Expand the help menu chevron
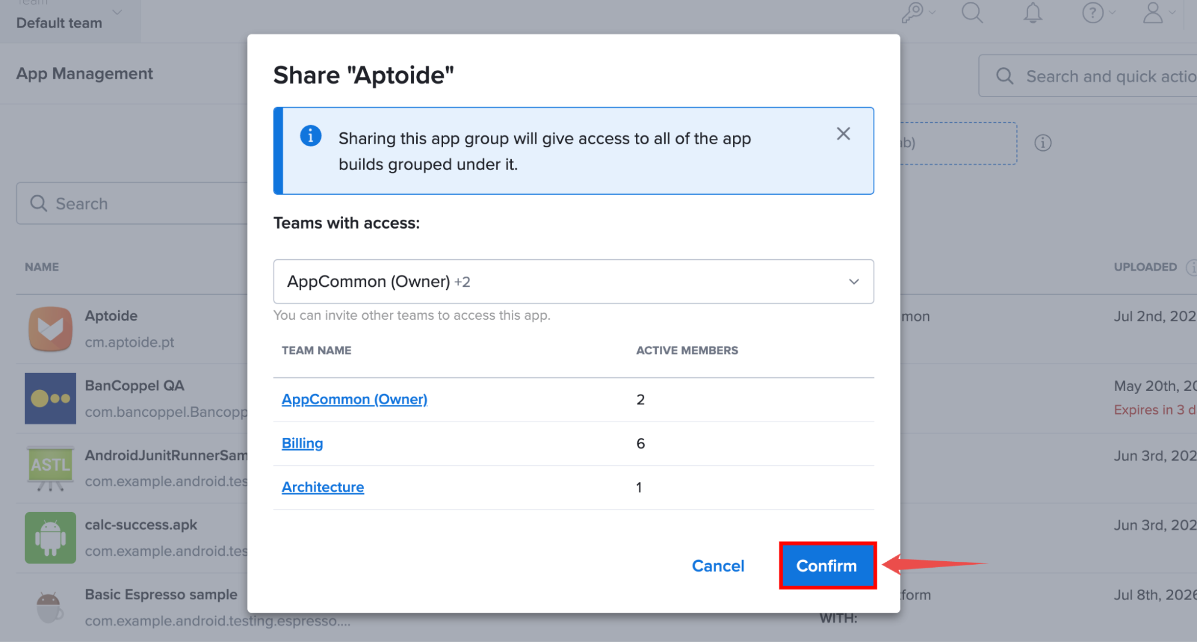Screen dimensions: 1197x642 tap(1112, 13)
